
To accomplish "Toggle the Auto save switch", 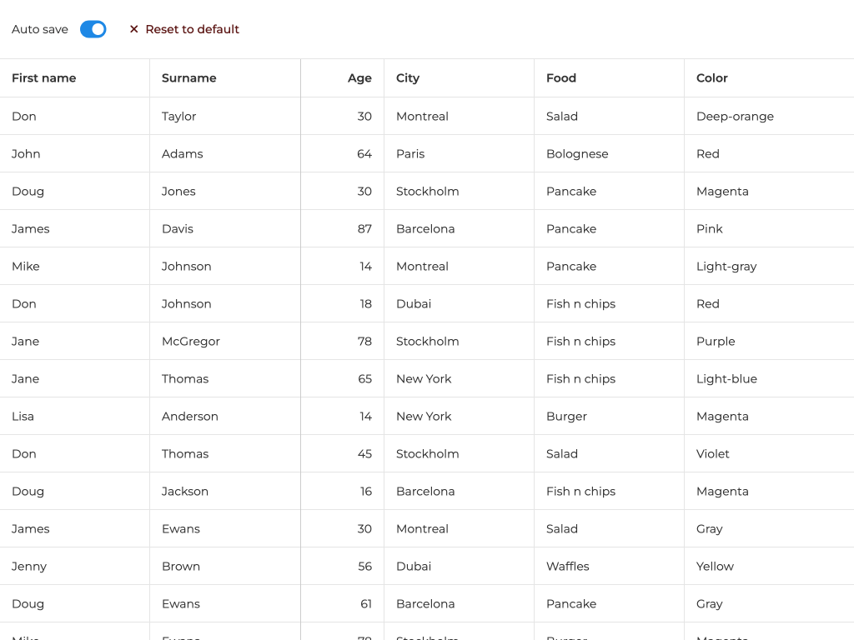I will pos(93,29).
